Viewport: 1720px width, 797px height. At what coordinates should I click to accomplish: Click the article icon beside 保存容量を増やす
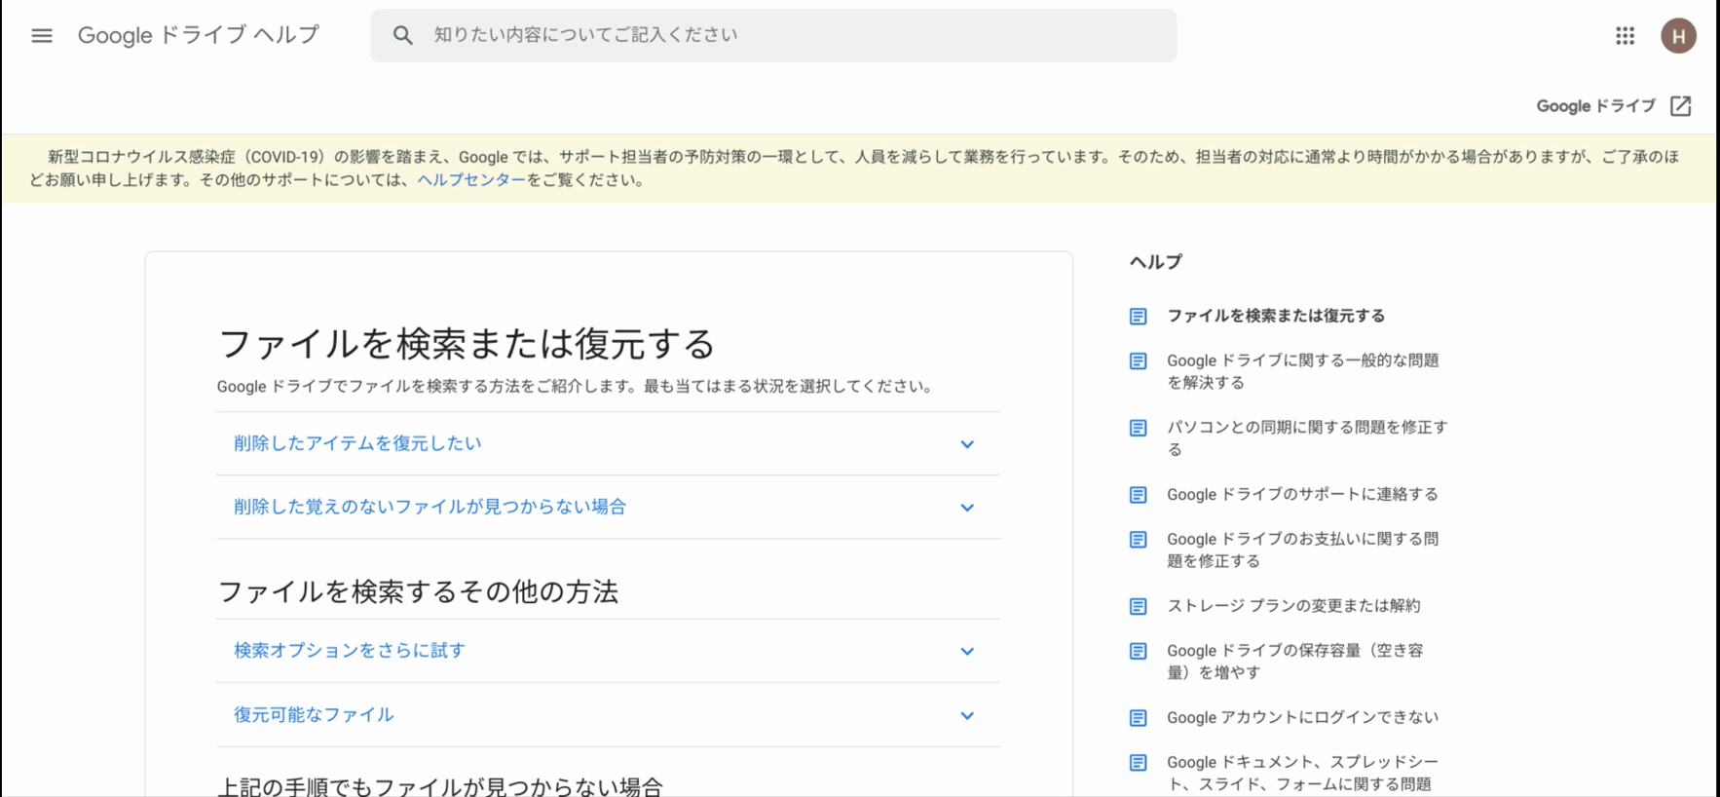pos(1138,652)
